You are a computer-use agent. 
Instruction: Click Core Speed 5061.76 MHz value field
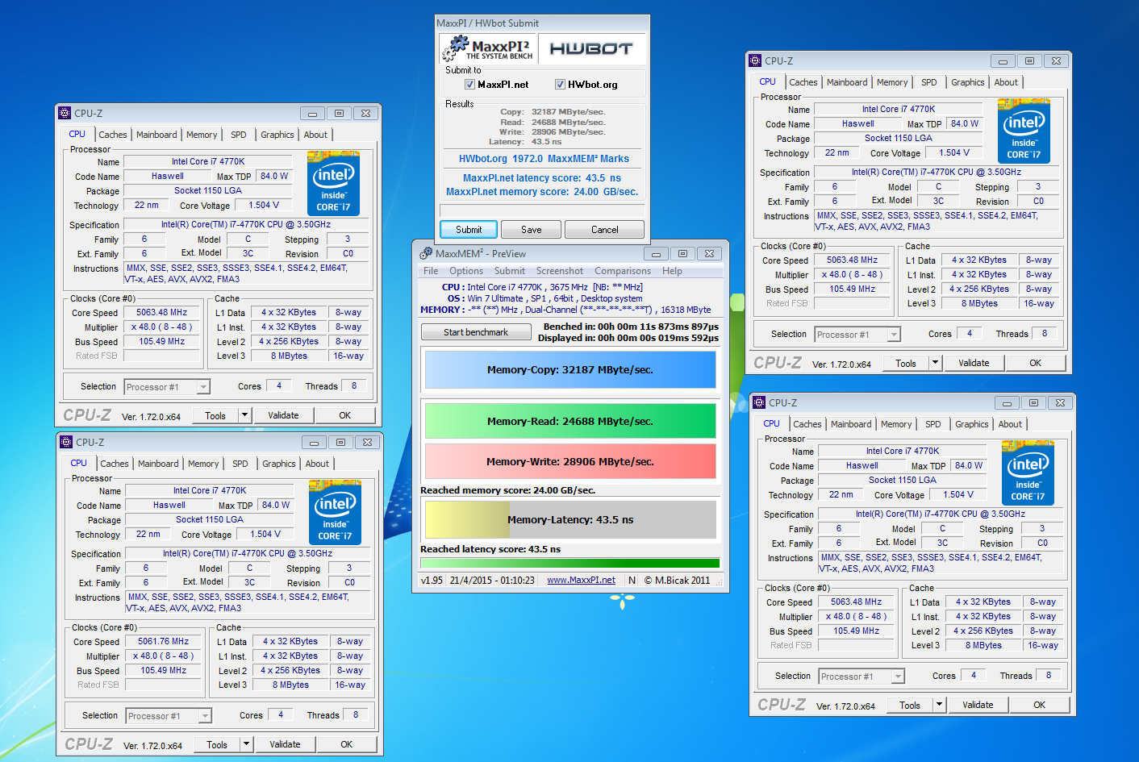point(163,642)
